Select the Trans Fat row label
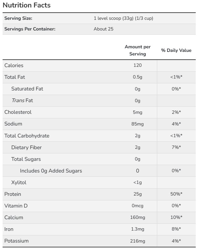Viewport: 198px width, 250px height. (x=22, y=101)
